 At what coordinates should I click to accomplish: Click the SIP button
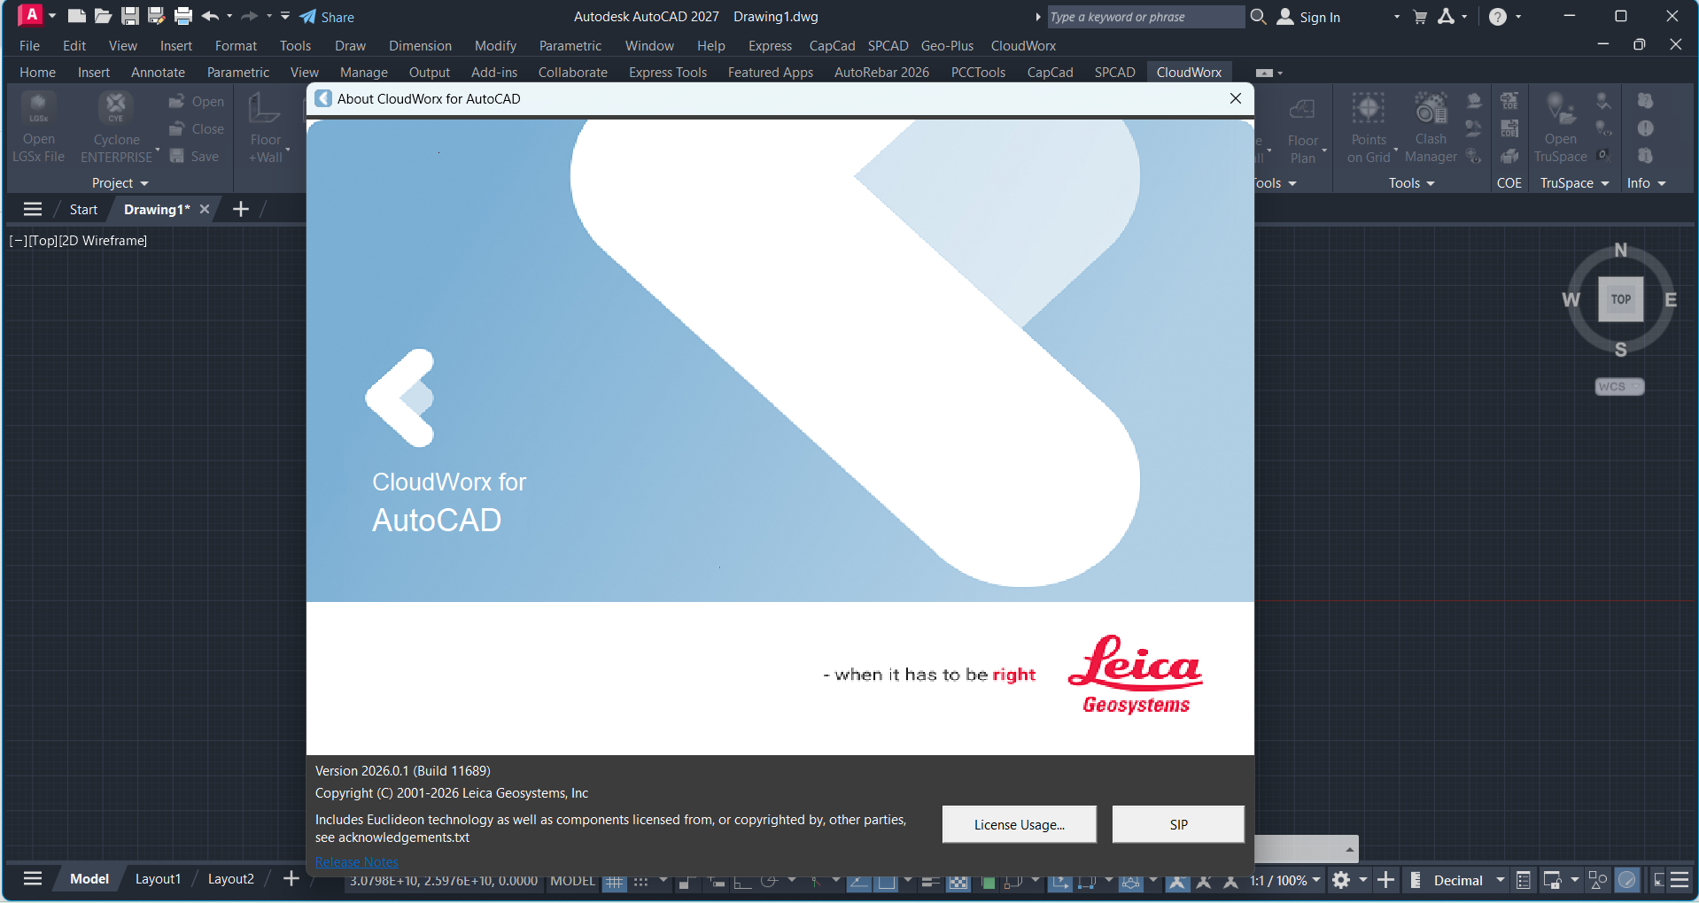point(1178,824)
